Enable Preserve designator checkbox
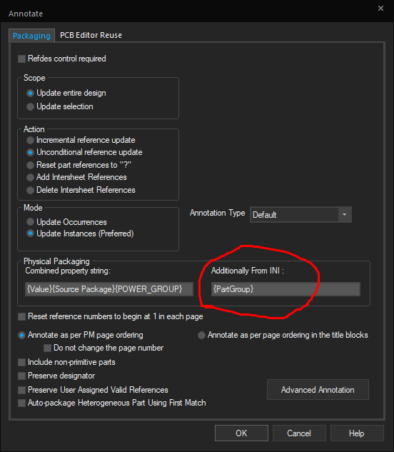 [21, 376]
